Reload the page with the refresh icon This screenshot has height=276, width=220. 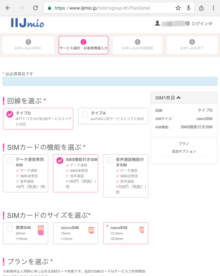(x=35, y=8)
